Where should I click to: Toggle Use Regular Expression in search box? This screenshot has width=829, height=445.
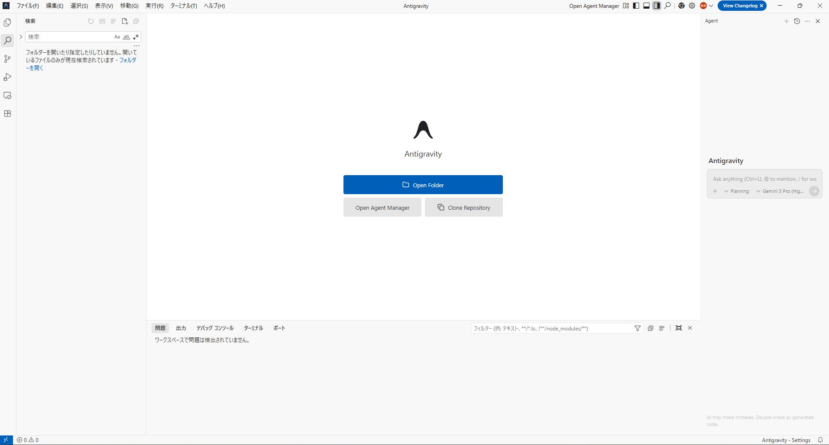tap(136, 37)
